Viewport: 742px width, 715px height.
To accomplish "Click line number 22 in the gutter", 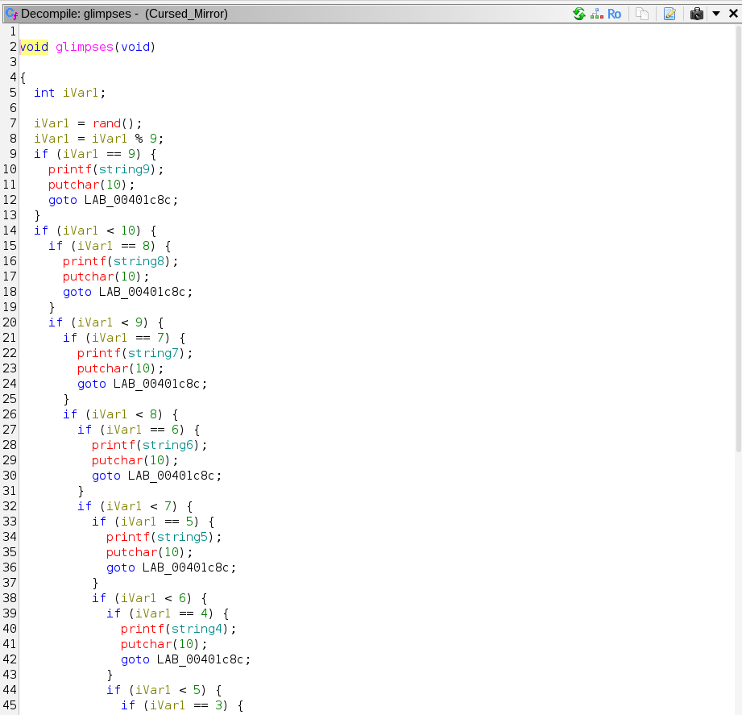I will click(10, 353).
